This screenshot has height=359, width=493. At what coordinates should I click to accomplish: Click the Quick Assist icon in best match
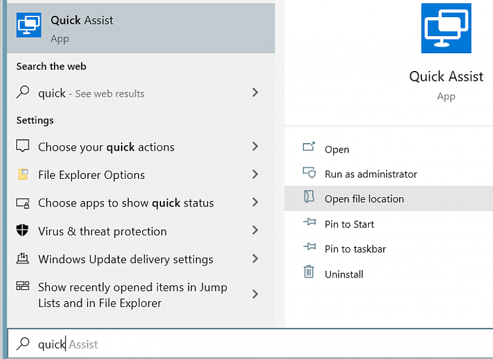pyautogui.click(x=29, y=25)
